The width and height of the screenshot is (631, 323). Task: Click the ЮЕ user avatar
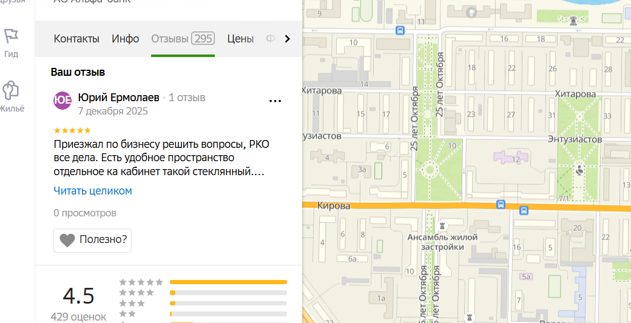(x=62, y=101)
